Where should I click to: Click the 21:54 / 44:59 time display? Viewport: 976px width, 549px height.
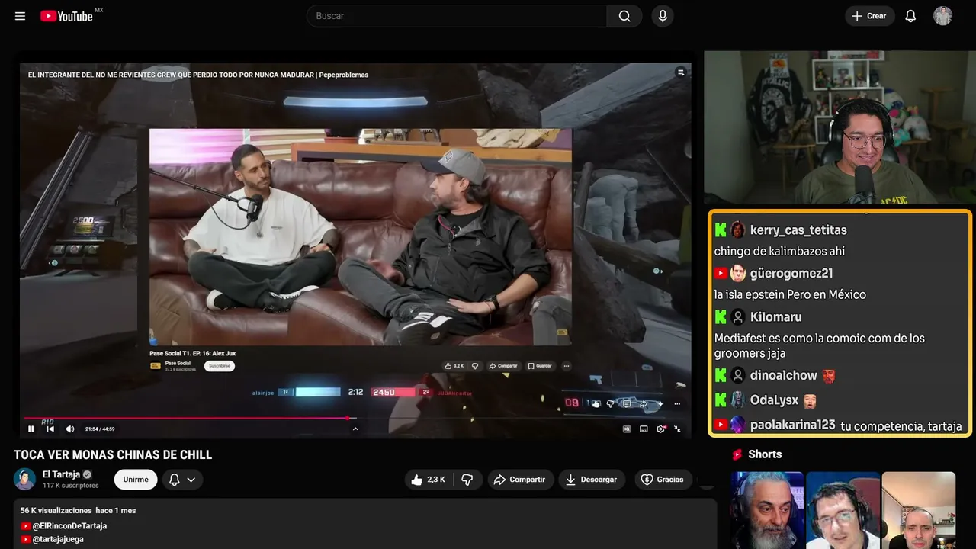pyautogui.click(x=100, y=429)
